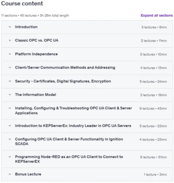Click chevron beside Configuring OPC UA Client
174x183 pixels.
click(x=10, y=139)
